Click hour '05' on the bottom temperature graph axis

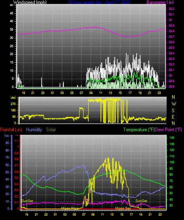[74, 214]
